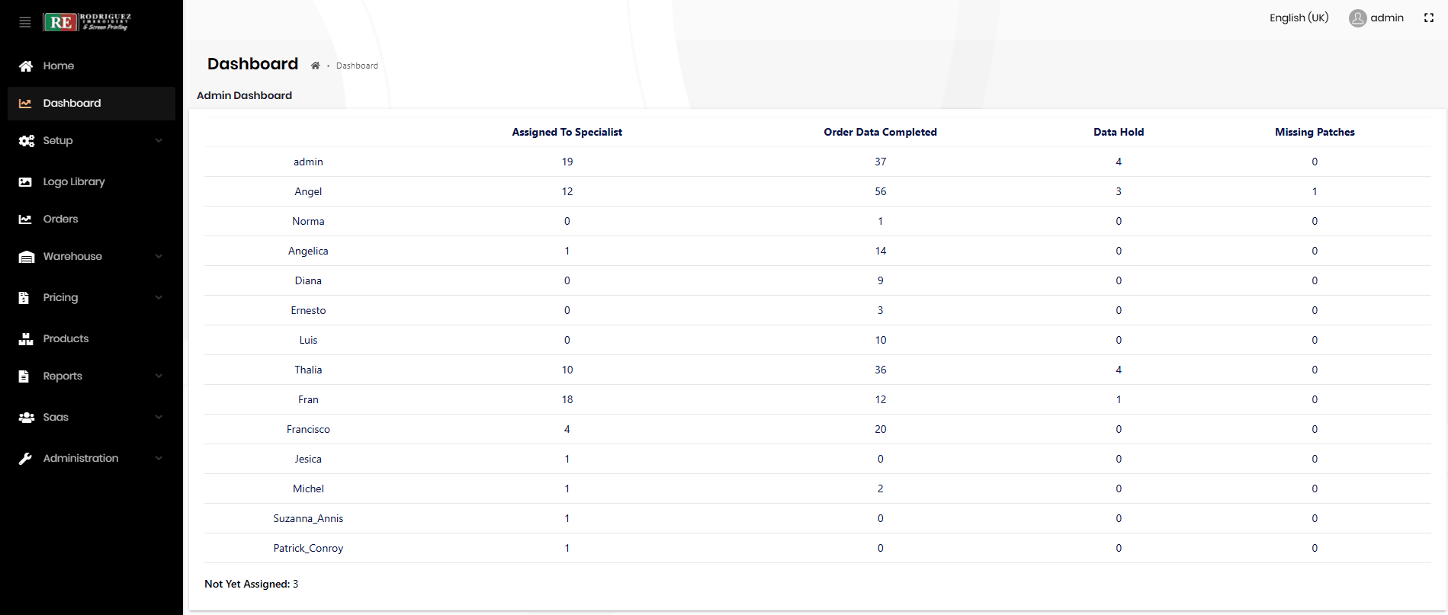
Task: Click Angelica's Order Data Completed value 14
Action: [881, 251]
